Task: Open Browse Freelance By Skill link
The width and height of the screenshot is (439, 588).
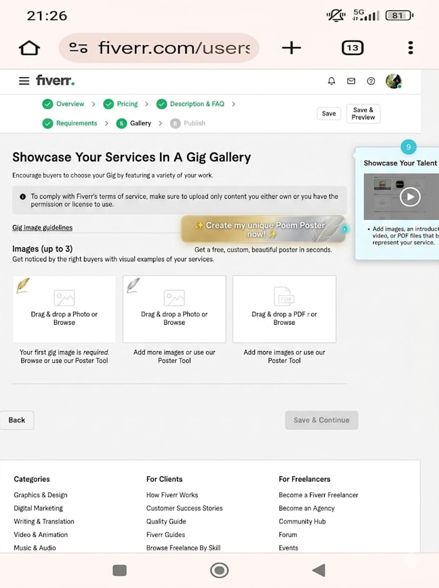Action: [x=183, y=548]
